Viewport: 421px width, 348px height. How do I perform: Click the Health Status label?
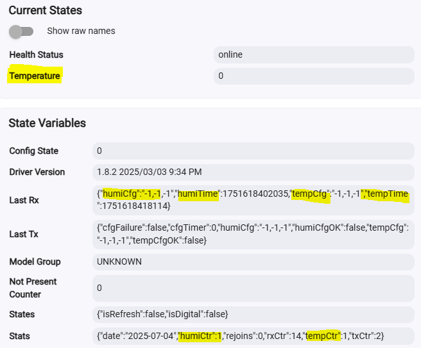click(36, 54)
